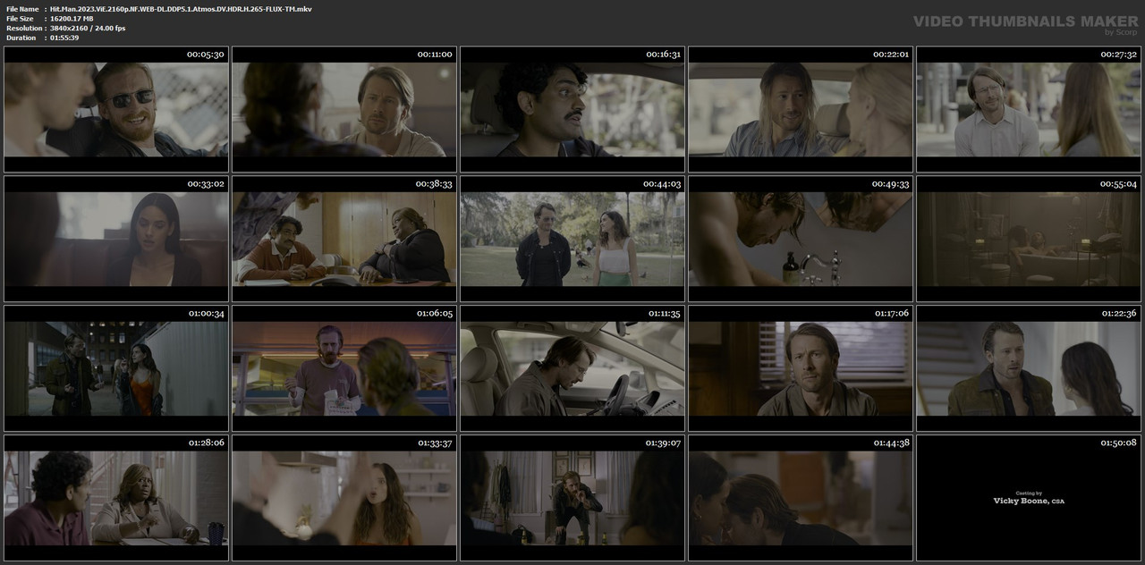Open the thumbnail at 00:33:02
The image size is (1145, 565).
[116, 239]
